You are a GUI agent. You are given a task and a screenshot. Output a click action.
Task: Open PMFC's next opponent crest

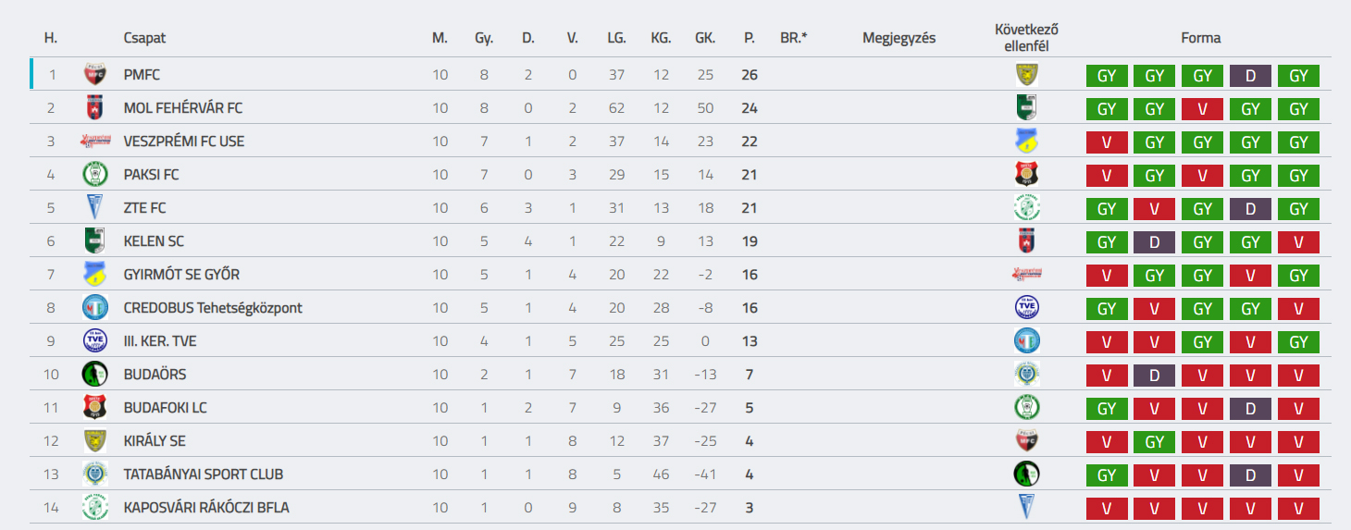1026,75
